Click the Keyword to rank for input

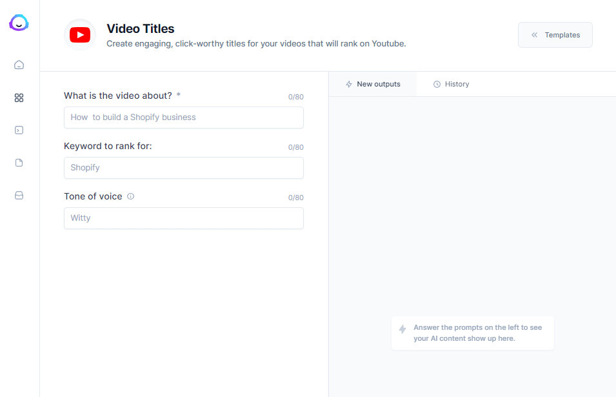point(183,168)
